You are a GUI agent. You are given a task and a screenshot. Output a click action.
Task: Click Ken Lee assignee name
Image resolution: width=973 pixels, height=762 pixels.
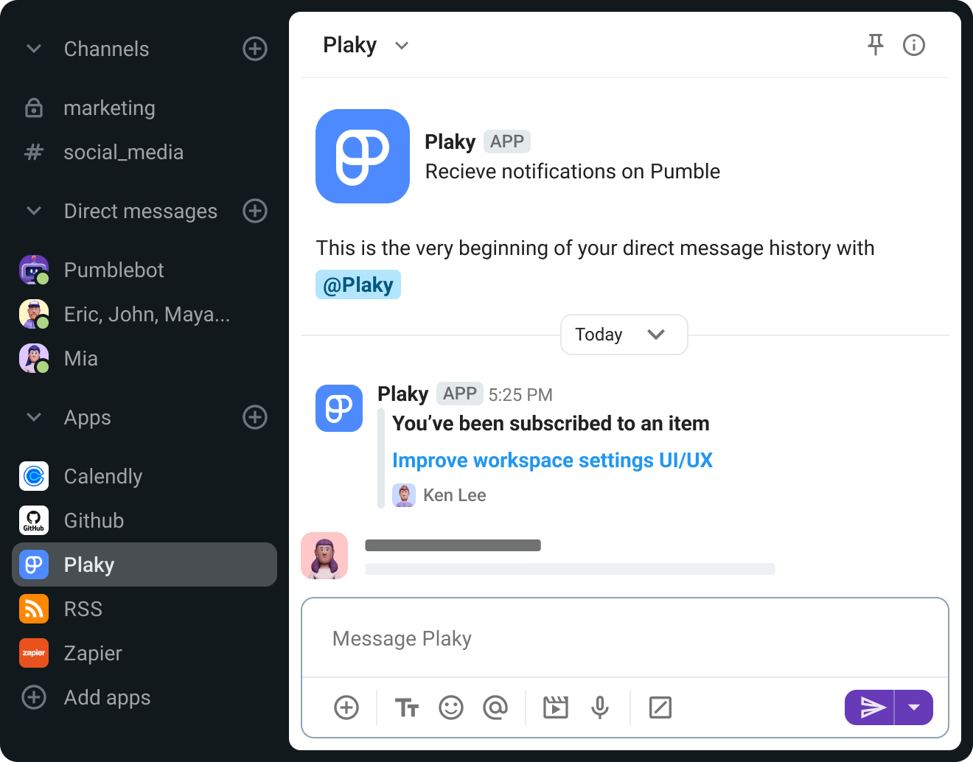click(454, 495)
